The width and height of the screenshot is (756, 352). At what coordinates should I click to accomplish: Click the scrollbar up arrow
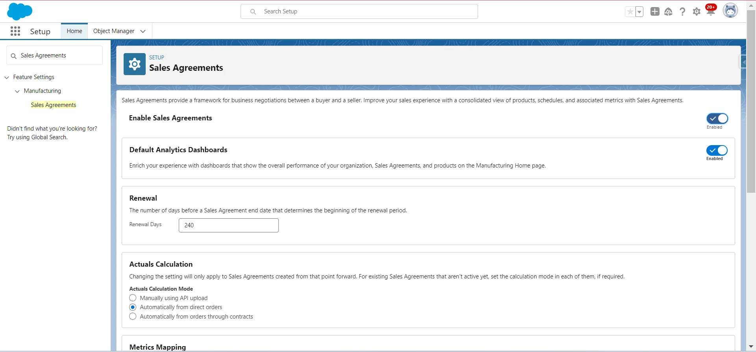751,5
